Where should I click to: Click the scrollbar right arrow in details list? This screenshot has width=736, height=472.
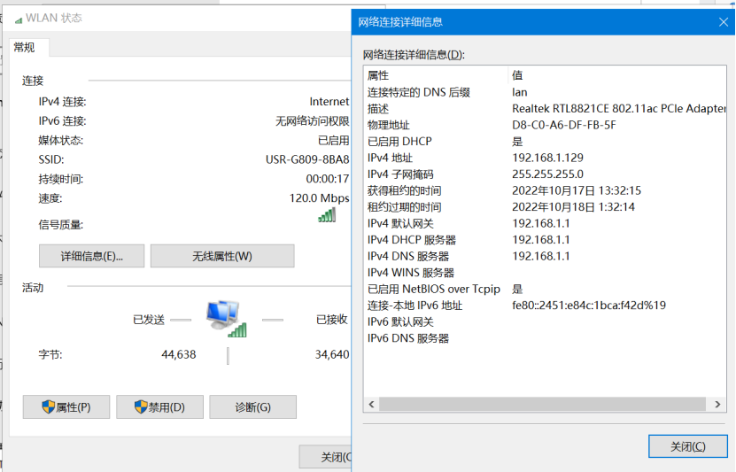[x=713, y=405]
